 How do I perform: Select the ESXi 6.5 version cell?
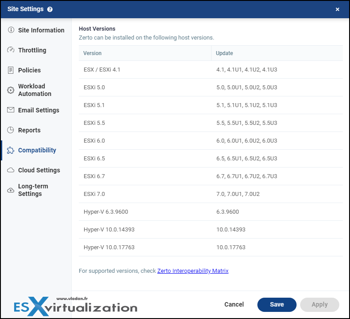[145, 158]
